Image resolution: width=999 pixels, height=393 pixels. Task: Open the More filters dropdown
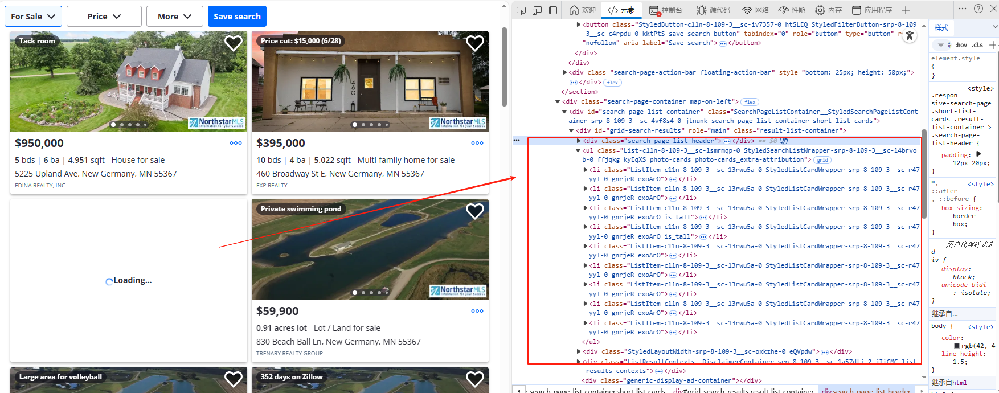coord(174,17)
